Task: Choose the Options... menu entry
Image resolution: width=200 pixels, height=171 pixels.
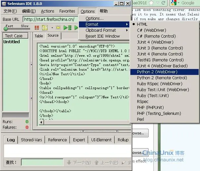Action: pyautogui.click(x=104, y=18)
